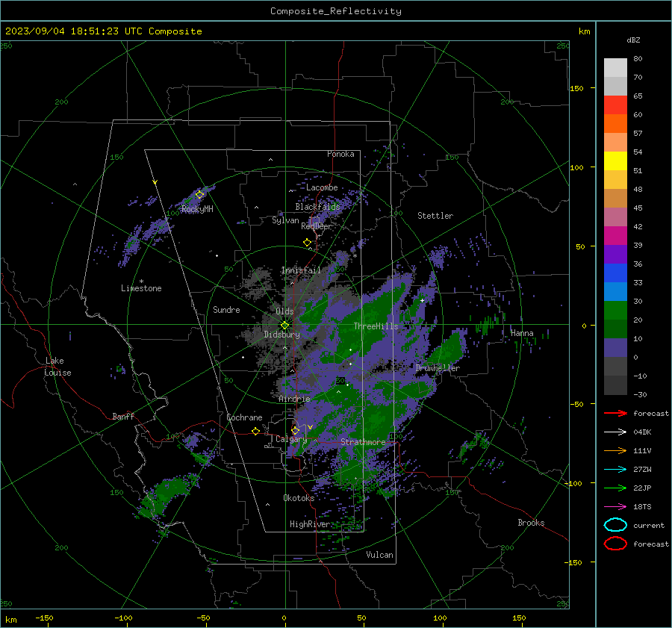Viewport: 672px width, 628px height.
Task: Click the yellow diamond marker near RockyMH
Action: click(x=199, y=195)
